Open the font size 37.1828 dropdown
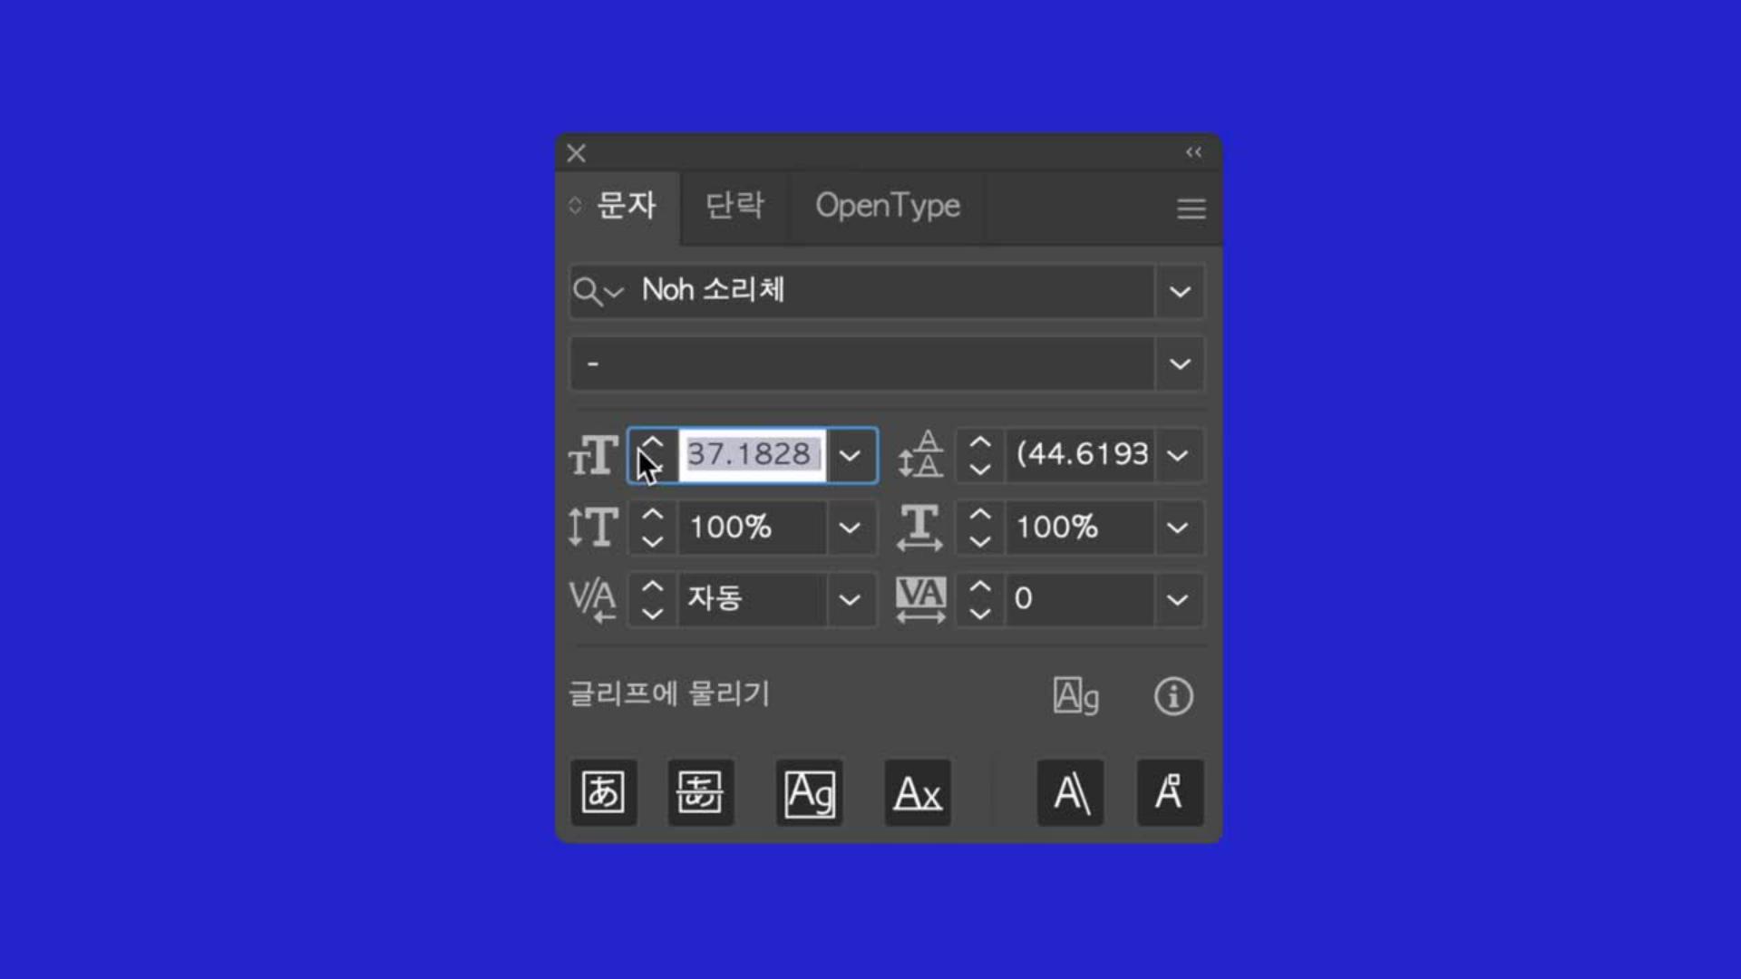This screenshot has width=1741, height=979. tap(851, 455)
